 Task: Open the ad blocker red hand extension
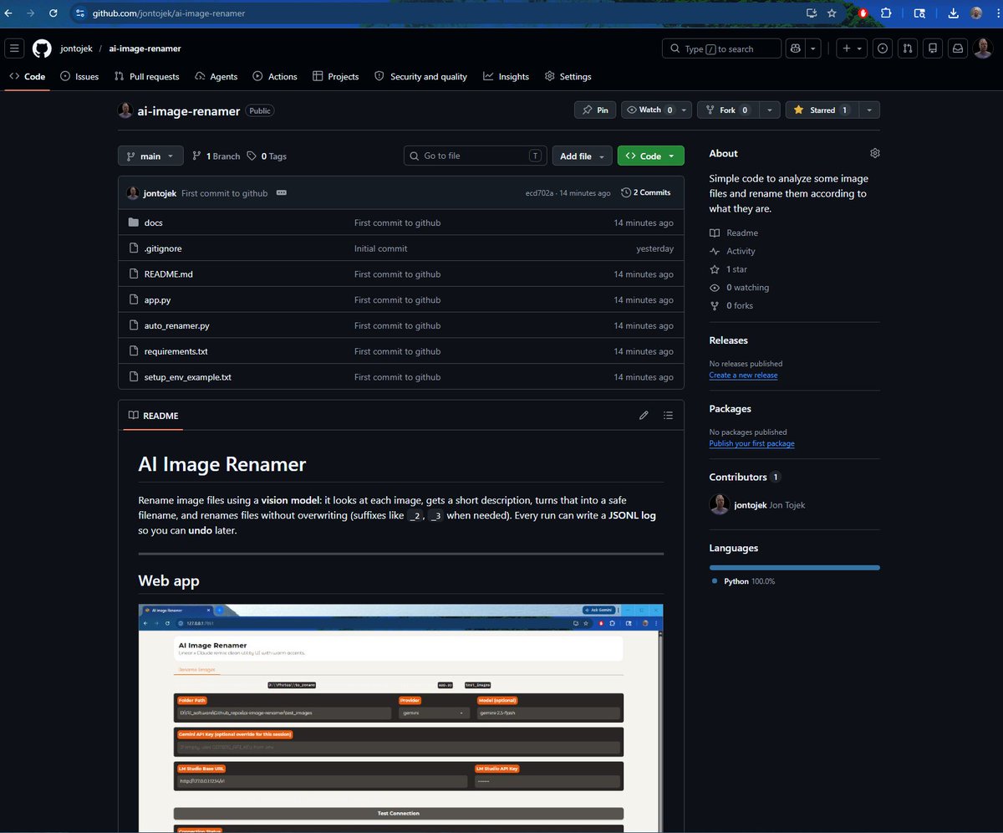pyautogui.click(x=863, y=13)
